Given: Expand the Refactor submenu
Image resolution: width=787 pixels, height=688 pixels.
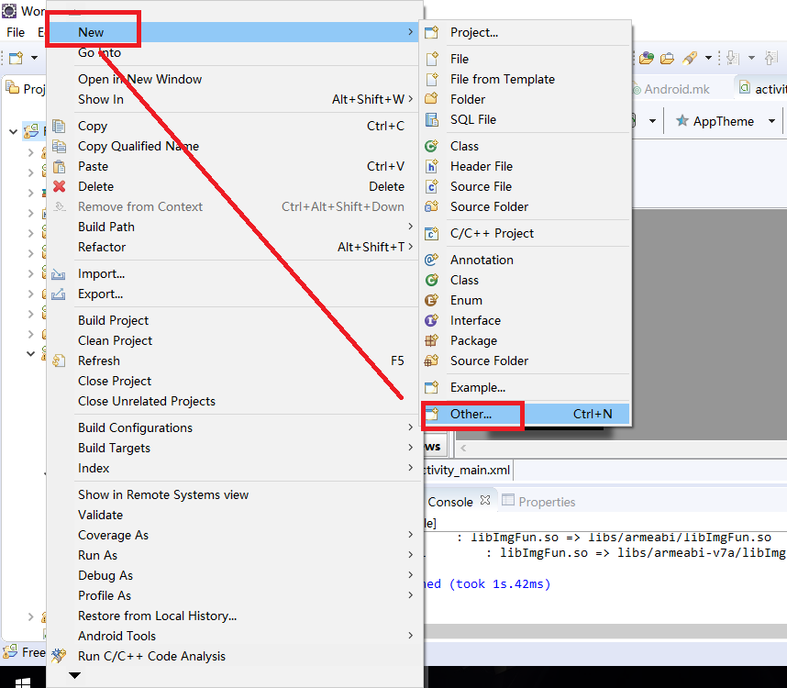Looking at the screenshot, I should [x=234, y=247].
